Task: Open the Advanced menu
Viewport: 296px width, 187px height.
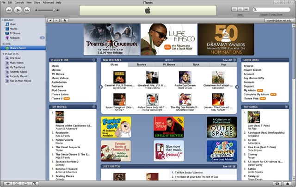Action: pyautogui.click(x=48, y=2)
